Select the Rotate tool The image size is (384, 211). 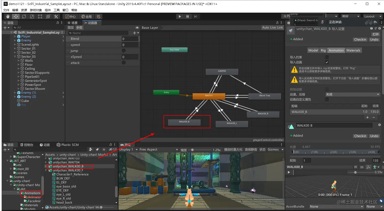24,16
